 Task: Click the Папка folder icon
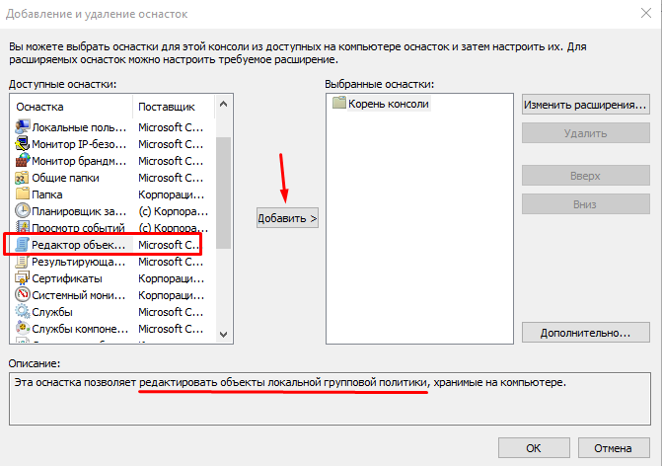pyautogui.click(x=22, y=194)
